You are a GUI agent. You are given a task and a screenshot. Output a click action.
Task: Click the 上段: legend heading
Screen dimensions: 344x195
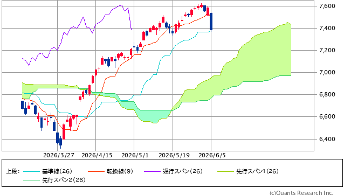click(12, 171)
